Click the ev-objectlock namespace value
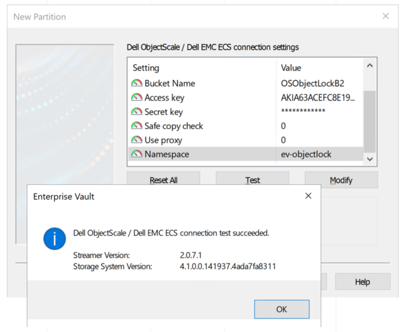The height and width of the screenshot is (332, 408). click(306, 154)
